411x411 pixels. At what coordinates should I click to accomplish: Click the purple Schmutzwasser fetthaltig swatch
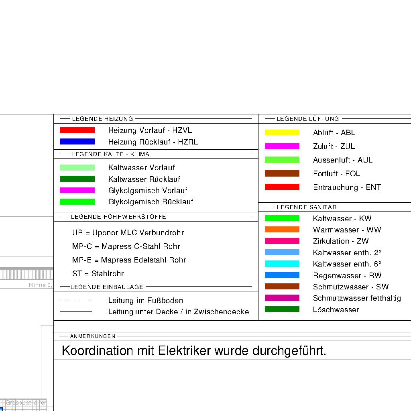pos(282,298)
